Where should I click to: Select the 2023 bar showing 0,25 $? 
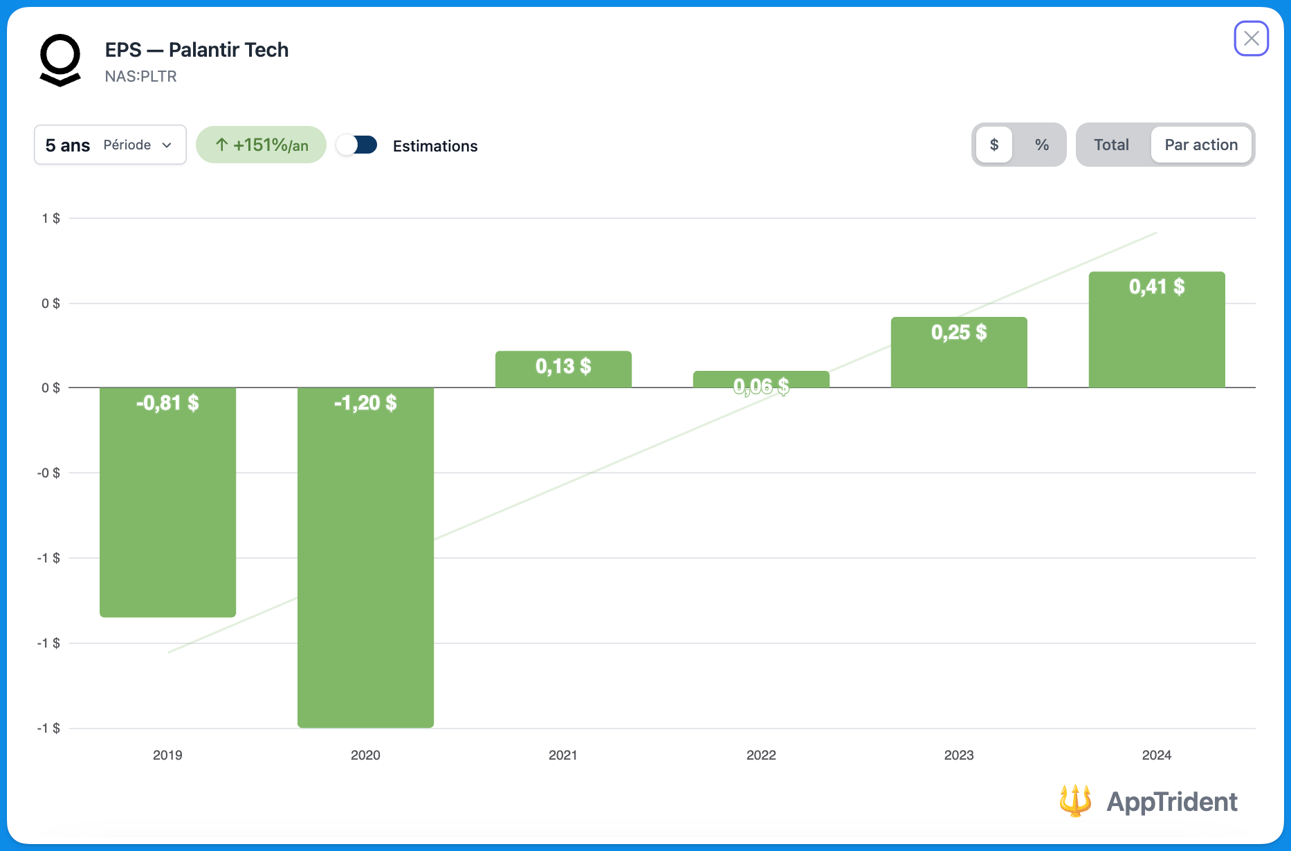point(959,352)
